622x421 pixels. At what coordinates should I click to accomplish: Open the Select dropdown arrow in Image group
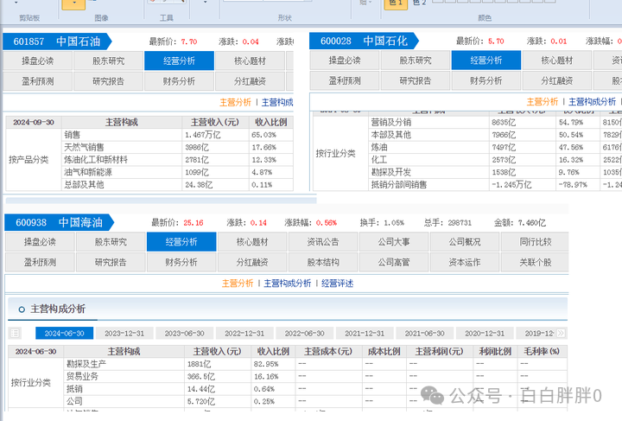coord(73,3)
